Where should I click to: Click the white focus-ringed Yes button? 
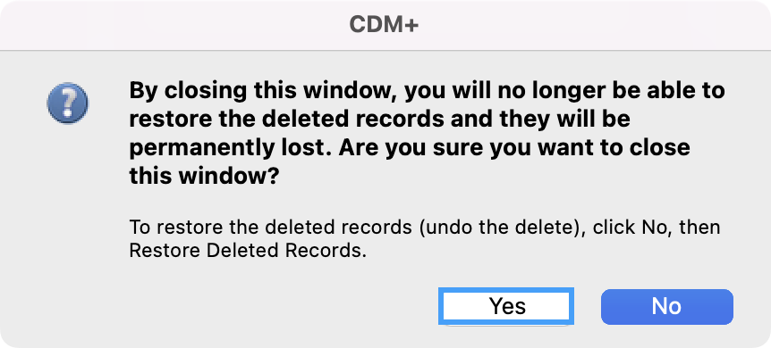(x=506, y=306)
